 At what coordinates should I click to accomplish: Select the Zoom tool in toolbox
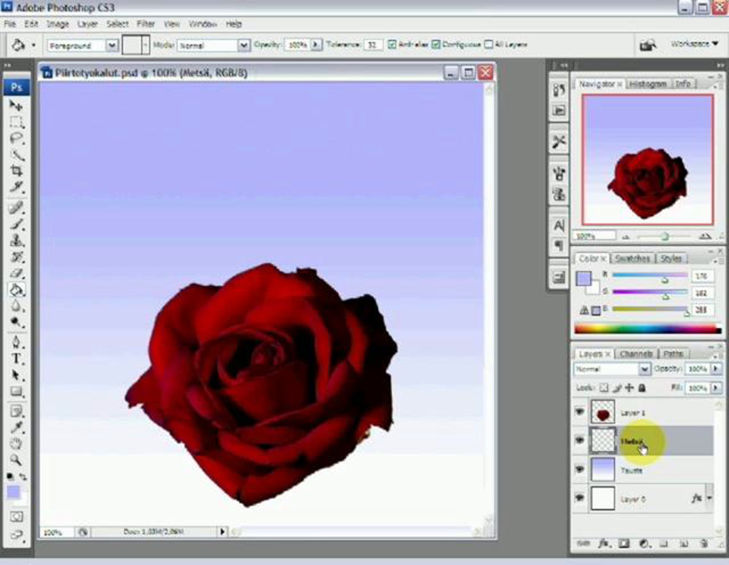pyautogui.click(x=16, y=460)
